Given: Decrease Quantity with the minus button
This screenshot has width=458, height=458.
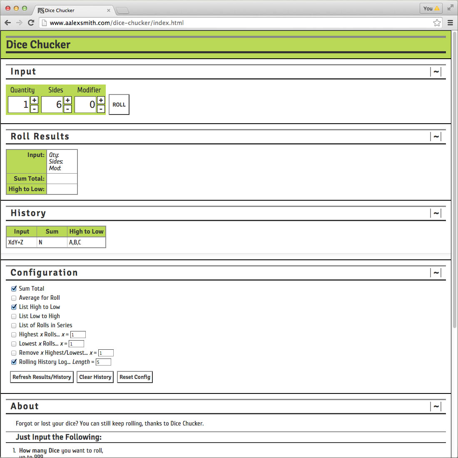Looking at the screenshot, I should (x=34, y=109).
